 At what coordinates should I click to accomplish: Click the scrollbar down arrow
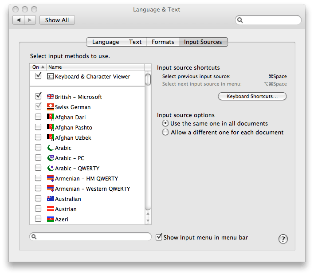(x=148, y=220)
